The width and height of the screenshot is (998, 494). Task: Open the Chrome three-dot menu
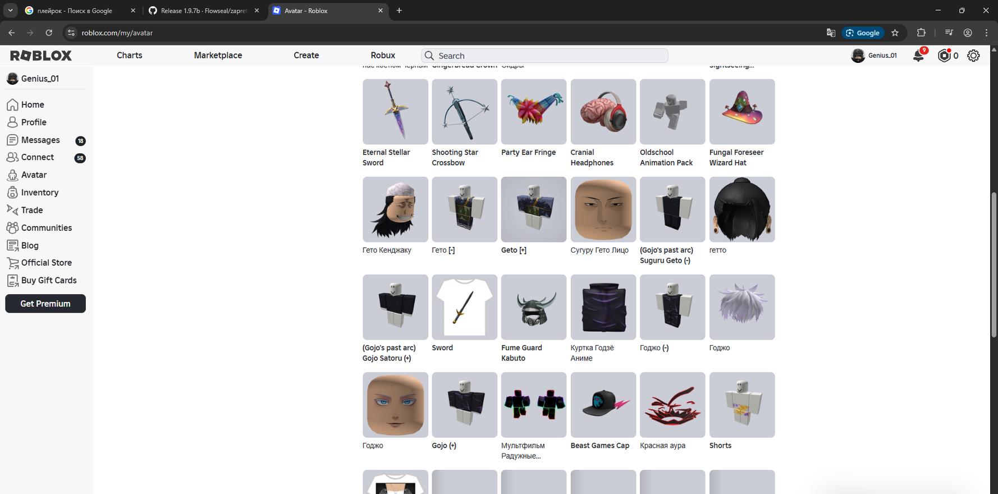coord(986,33)
